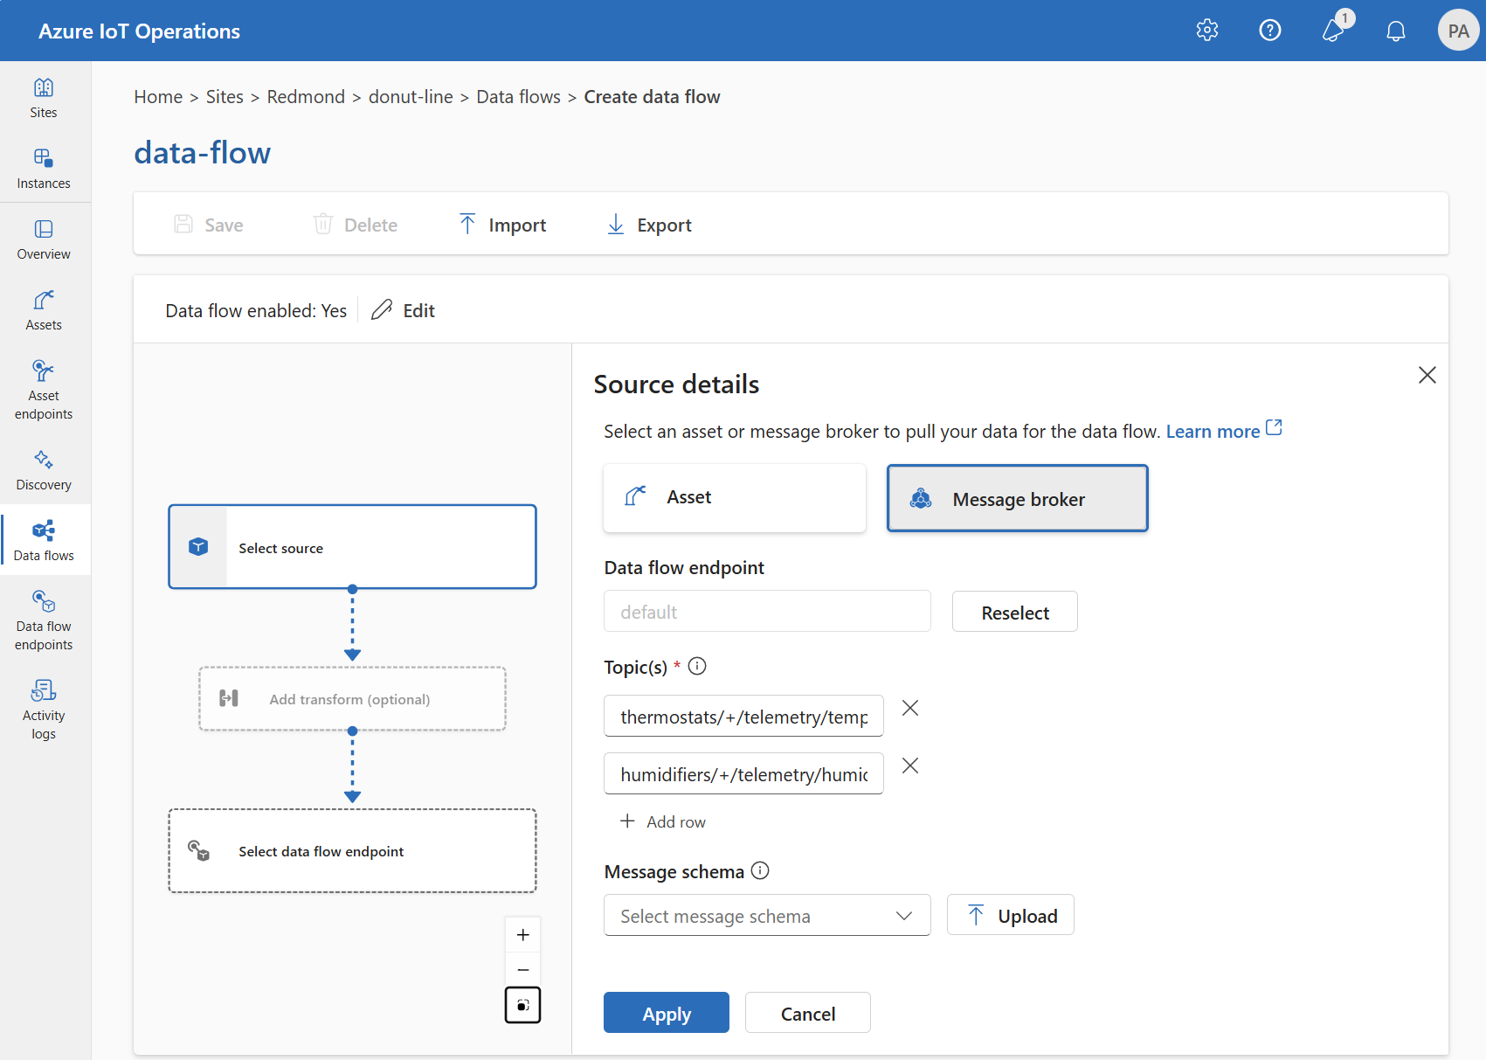Click the Reselect button
Image resolution: width=1486 pixels, height=1060 pixels.
point(1015,612)
